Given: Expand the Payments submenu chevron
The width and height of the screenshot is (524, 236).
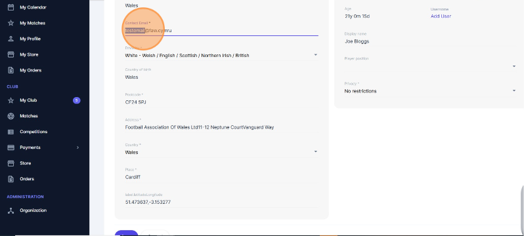Looking at the screenshot, I should coord(77,147).
